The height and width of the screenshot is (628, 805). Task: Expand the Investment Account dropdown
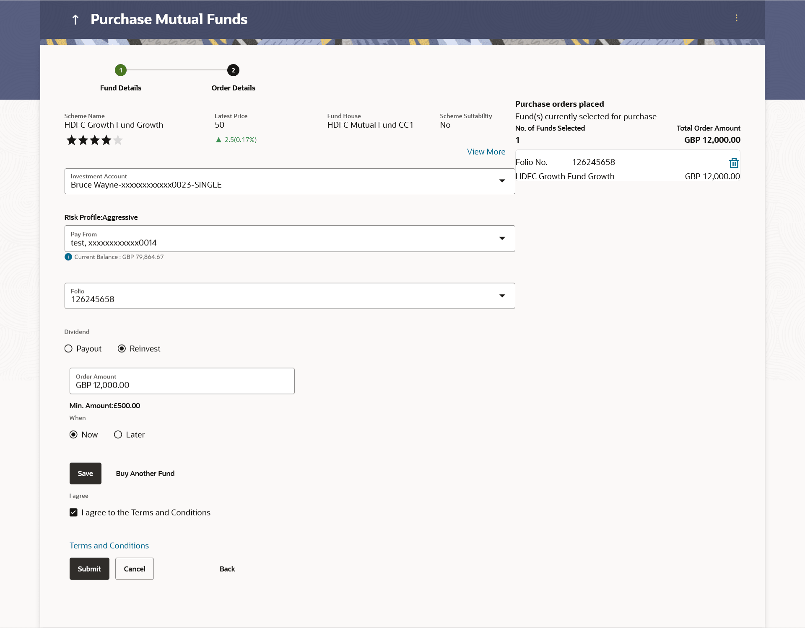click(x=502, y=181)
